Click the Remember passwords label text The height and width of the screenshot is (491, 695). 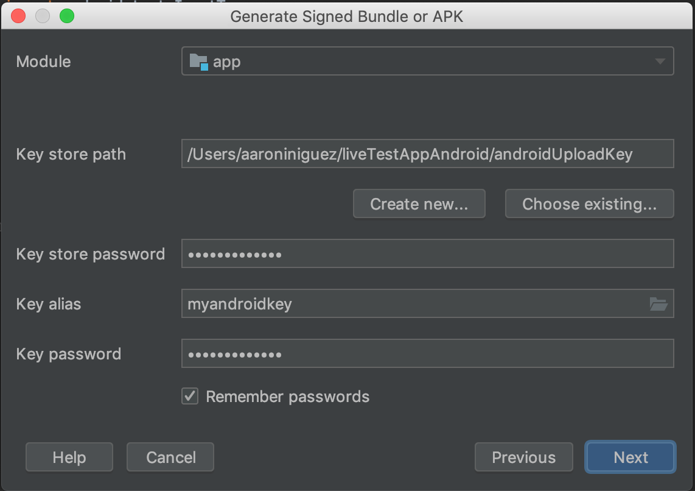click(287, 397)
